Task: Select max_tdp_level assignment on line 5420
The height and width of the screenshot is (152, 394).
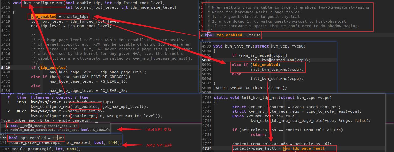Action: click(71, 26)
